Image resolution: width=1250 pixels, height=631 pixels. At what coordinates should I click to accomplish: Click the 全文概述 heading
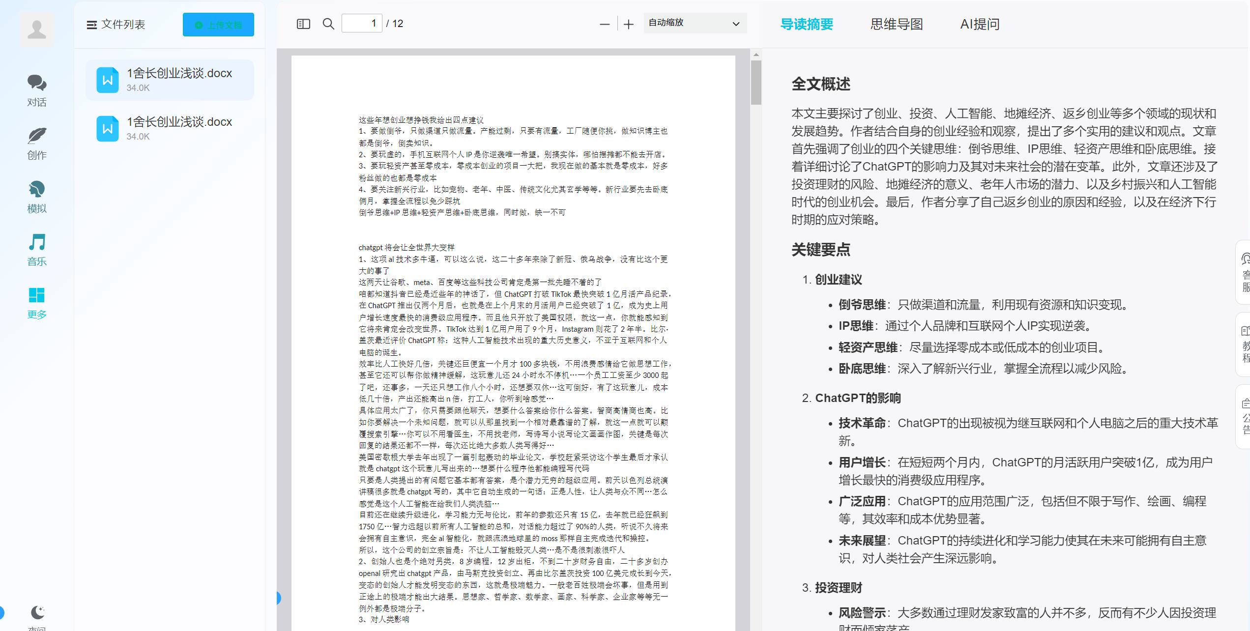821,84
